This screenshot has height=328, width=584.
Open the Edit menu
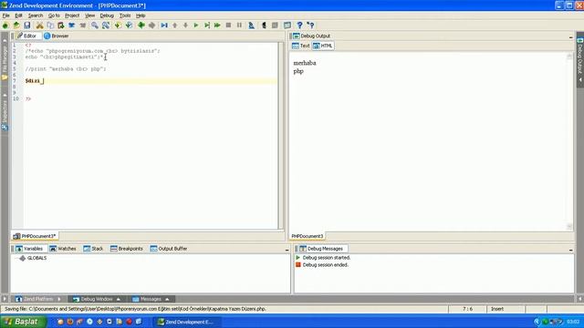[x=18, y=15]
